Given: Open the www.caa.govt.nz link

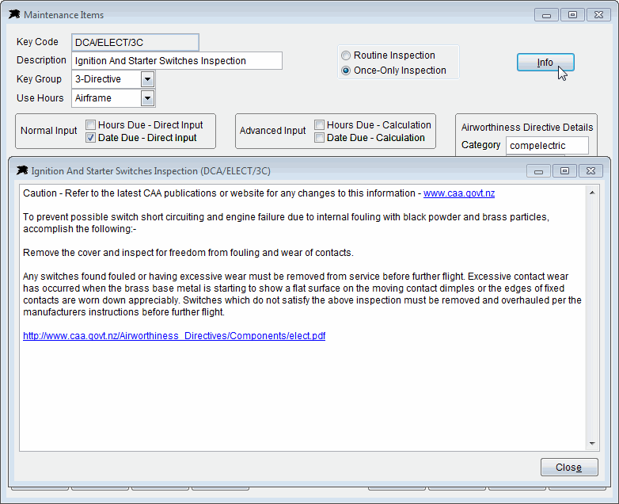Looking at the screenshot, I should click(x=459, y=193).
